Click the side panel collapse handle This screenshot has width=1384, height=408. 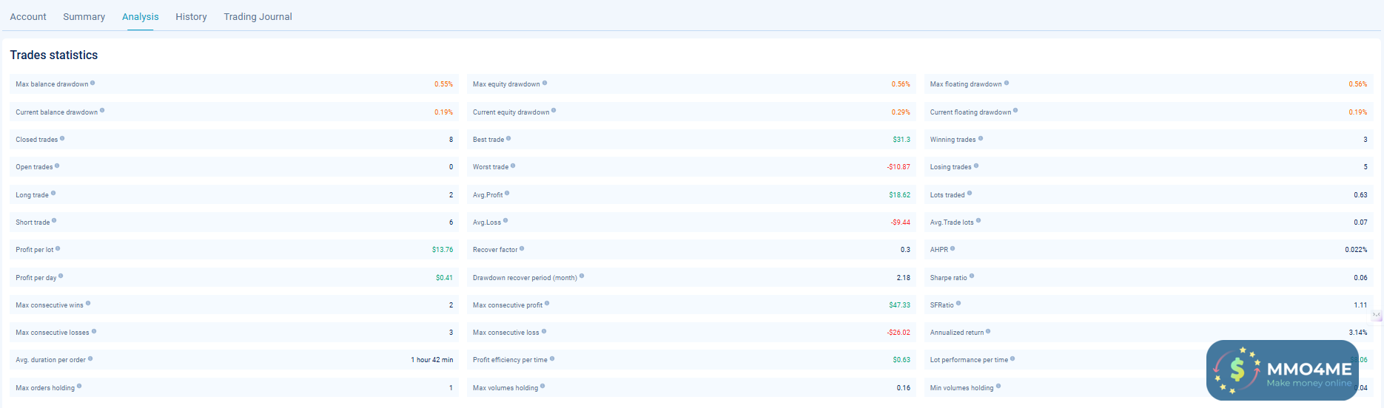coord(1377,315)
